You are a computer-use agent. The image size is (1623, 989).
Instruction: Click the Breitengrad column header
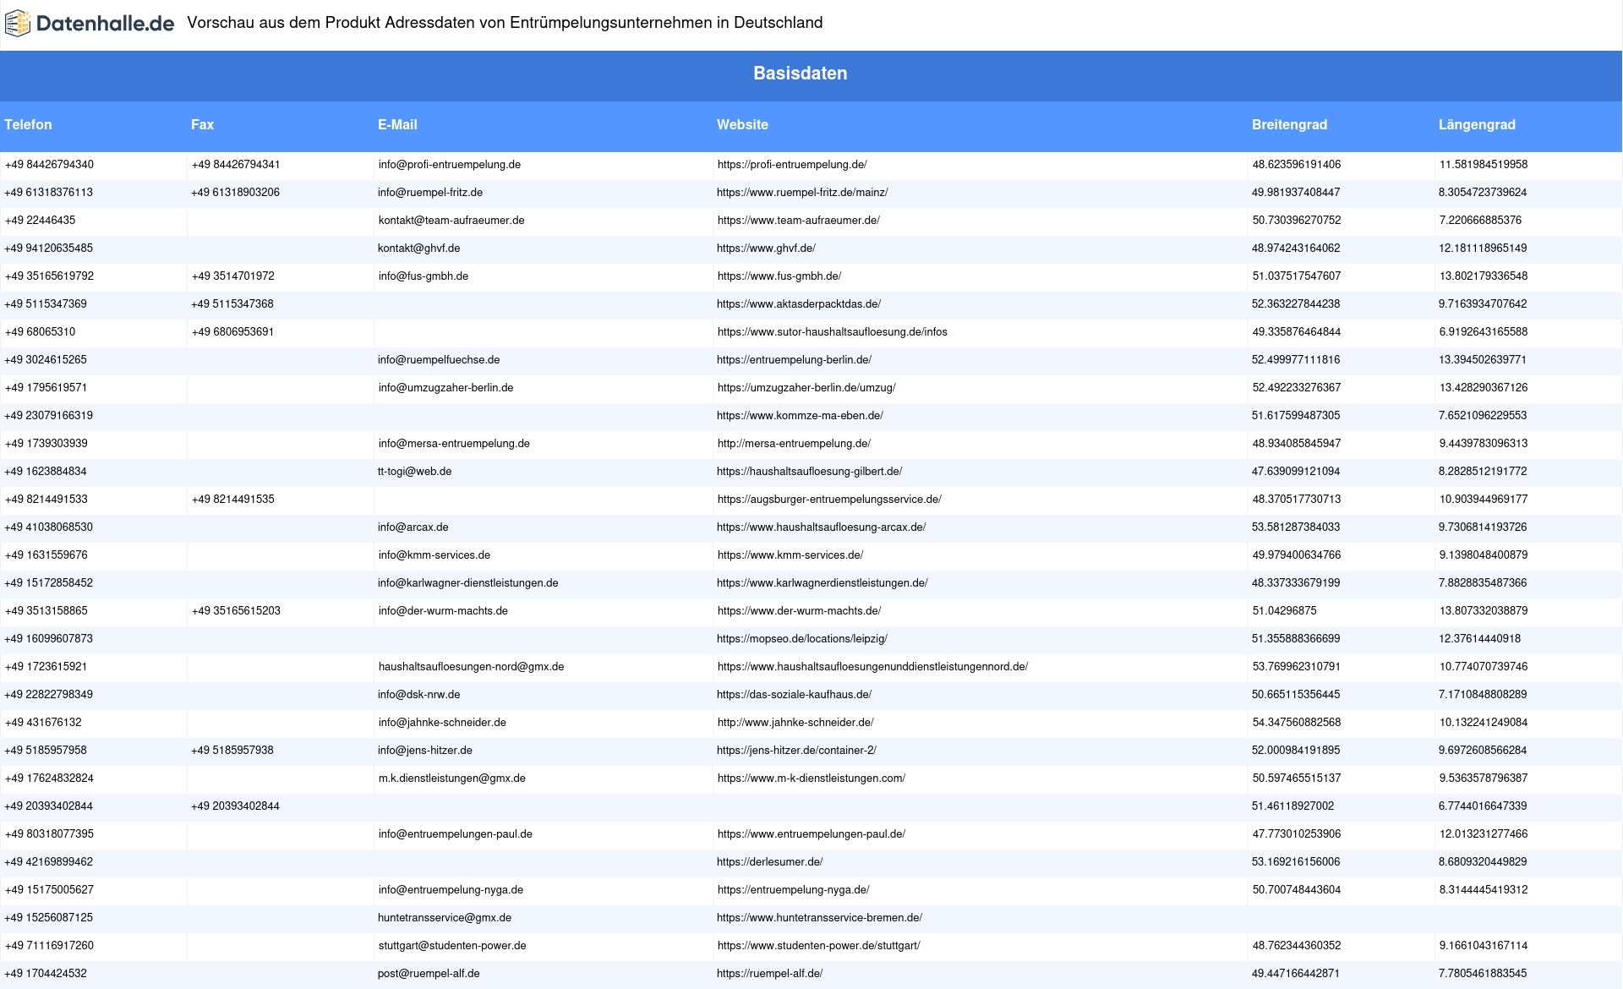tap(1289, 124)
